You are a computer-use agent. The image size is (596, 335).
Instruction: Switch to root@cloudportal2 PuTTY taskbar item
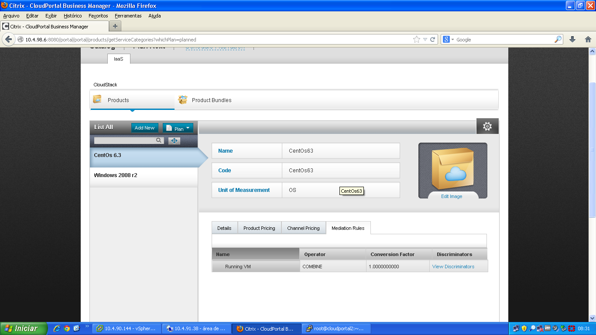(336, 328)
